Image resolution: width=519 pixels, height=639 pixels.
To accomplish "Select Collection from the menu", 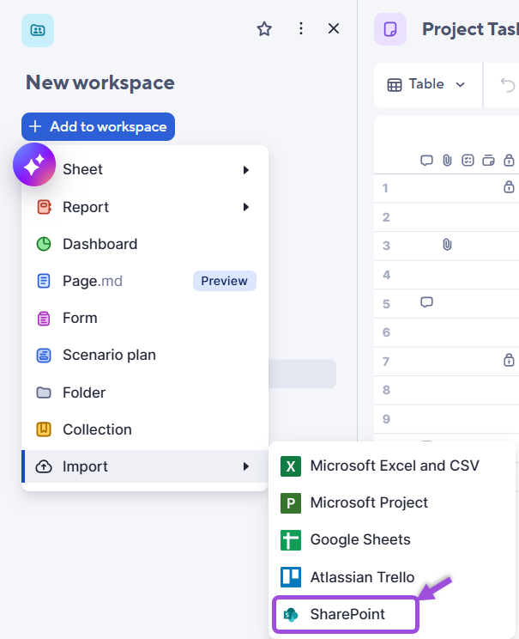I will [x=144, y=429].
